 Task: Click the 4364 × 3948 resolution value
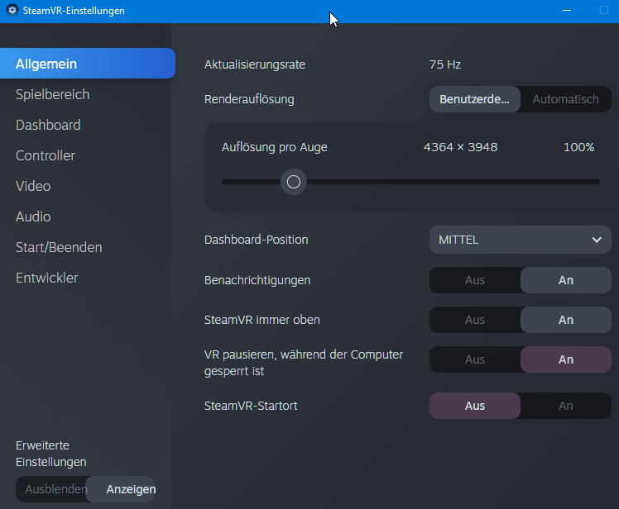[x=460, y=147]
